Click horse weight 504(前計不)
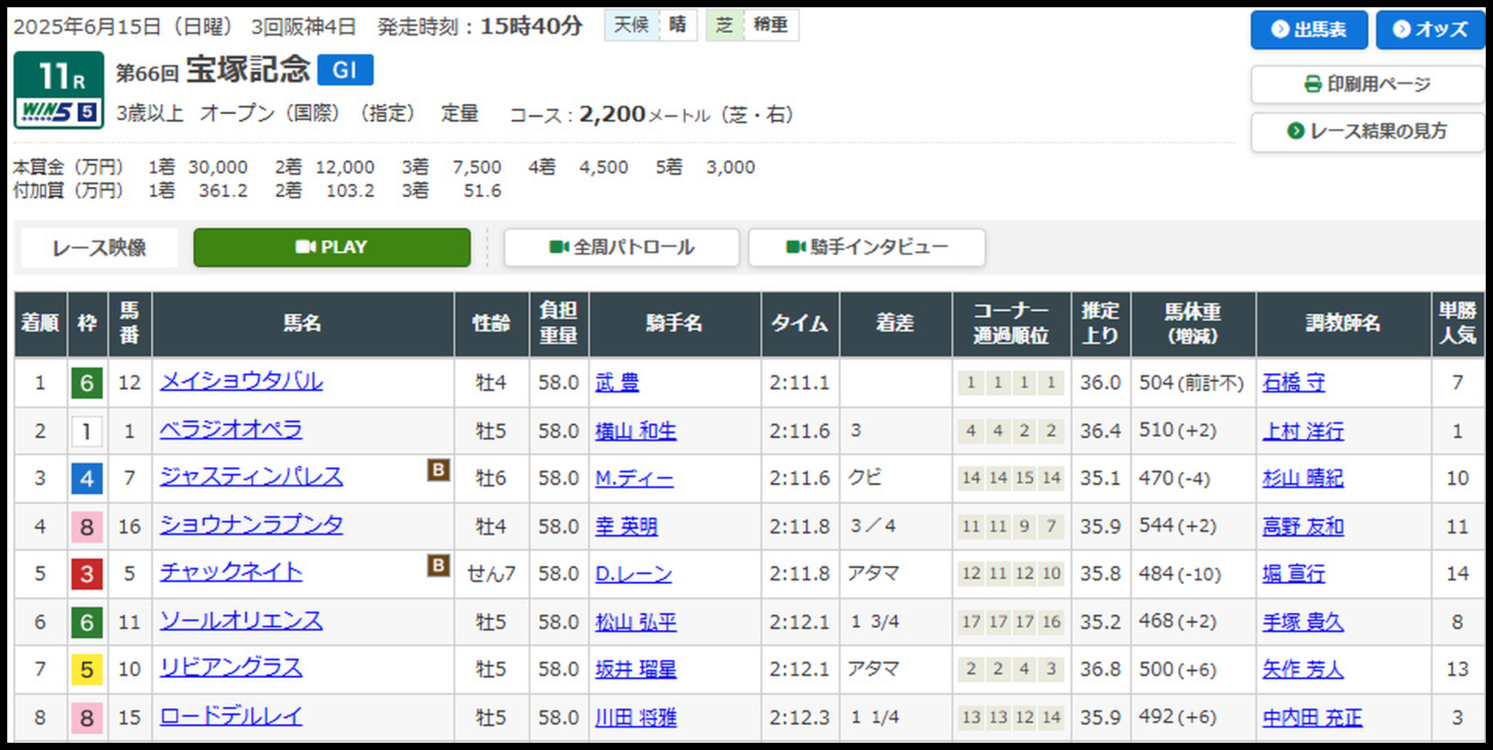Screen dimensions: 1493x750 (x=1191, y=383)
